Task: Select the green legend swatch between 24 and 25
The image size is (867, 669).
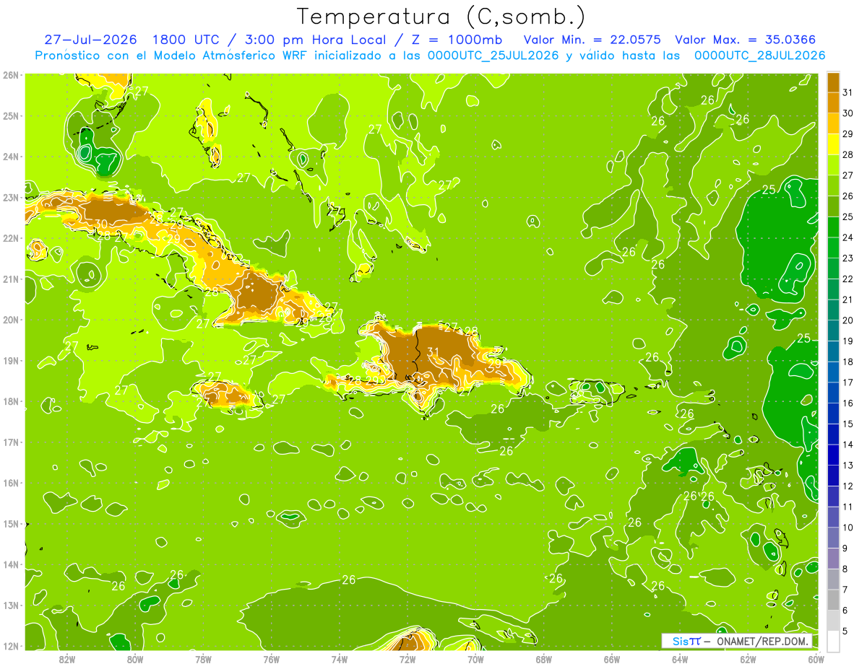Action: click(833, 227)
